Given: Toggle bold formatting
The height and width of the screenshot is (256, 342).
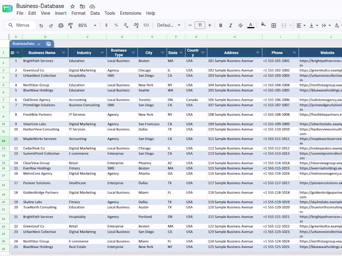Looking at the screenshot, I should click(x=221, y=25).
